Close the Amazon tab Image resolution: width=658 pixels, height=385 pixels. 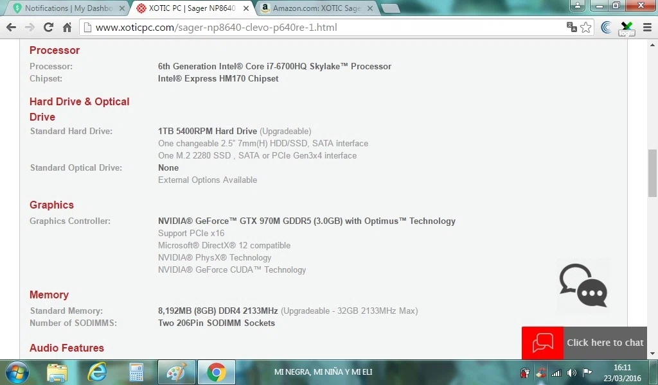tap(370, 8)
